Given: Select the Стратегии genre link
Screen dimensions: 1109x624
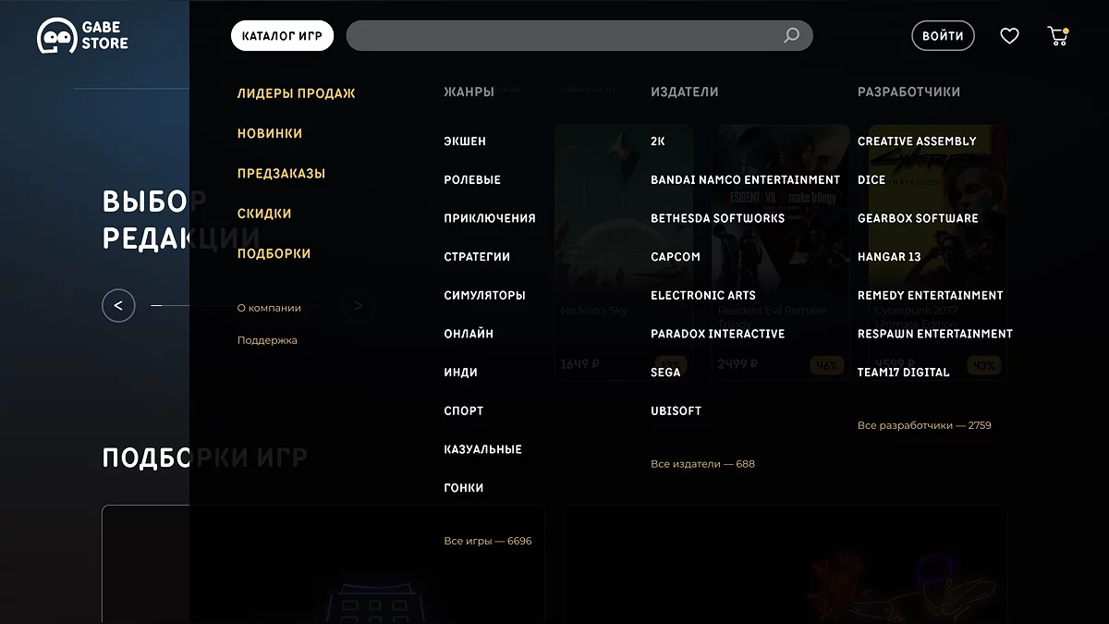Looking at the screenshot, I should (x=477, y=257).
